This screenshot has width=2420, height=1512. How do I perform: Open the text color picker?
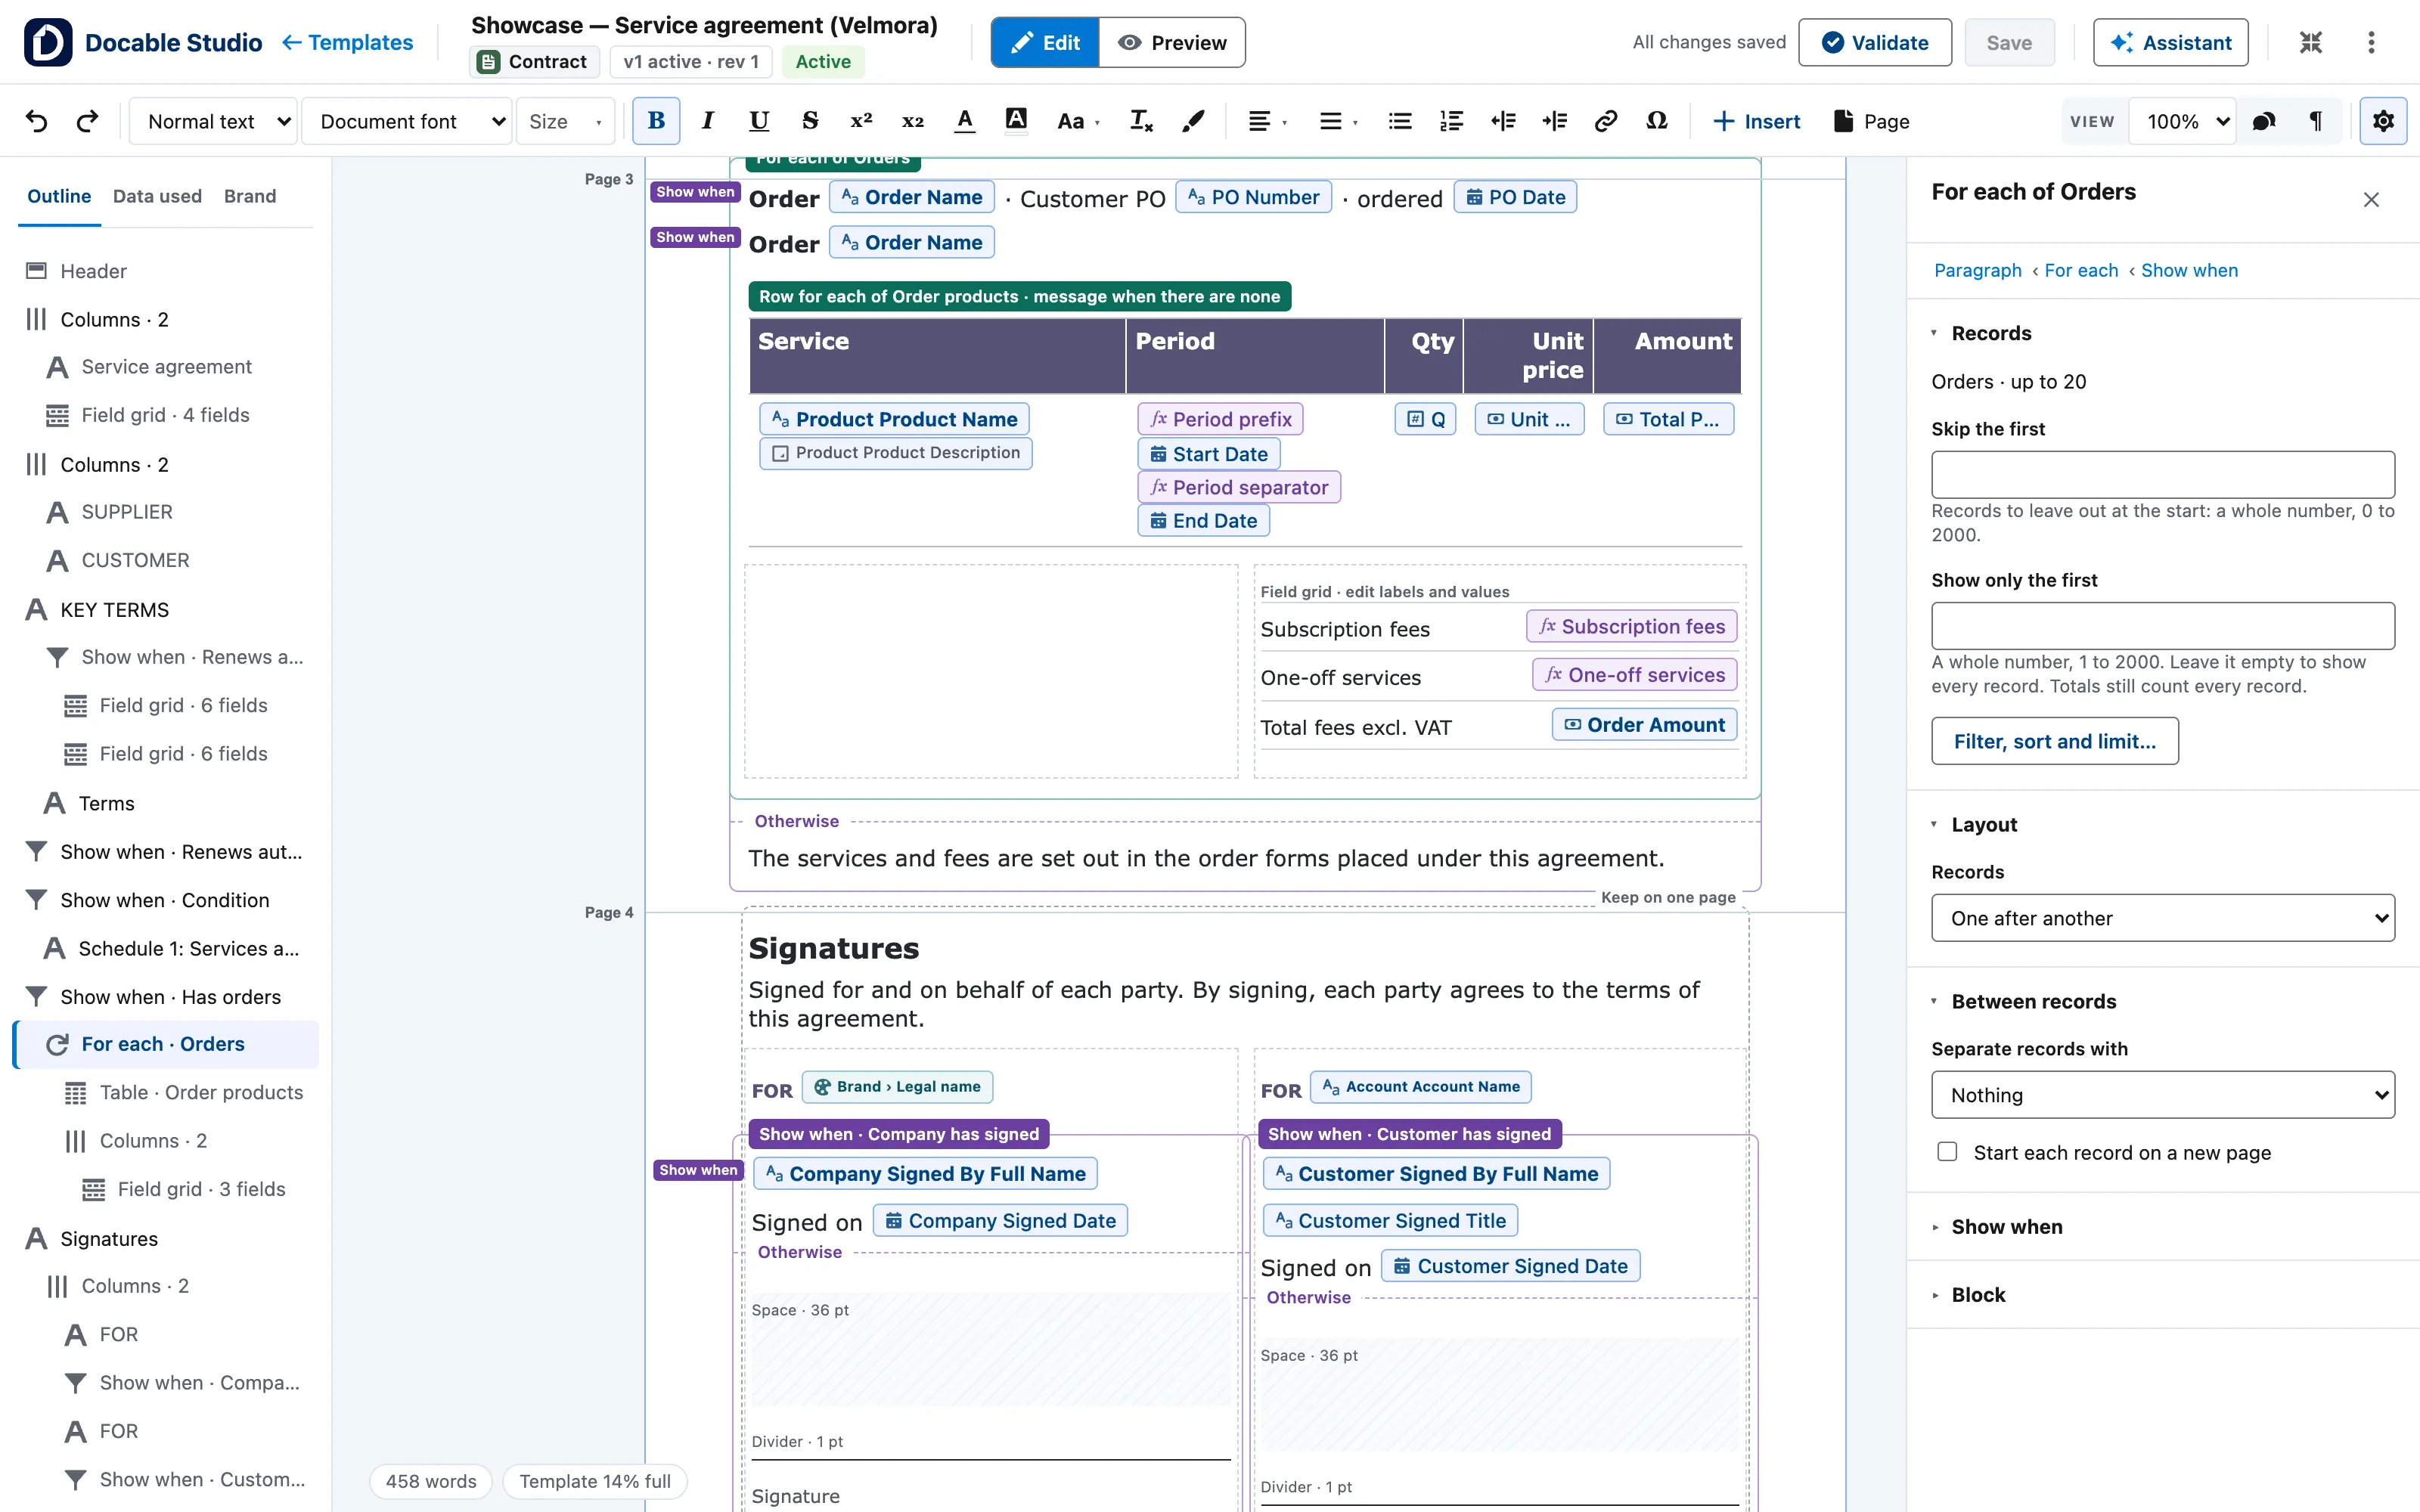[x=964, y=121]
